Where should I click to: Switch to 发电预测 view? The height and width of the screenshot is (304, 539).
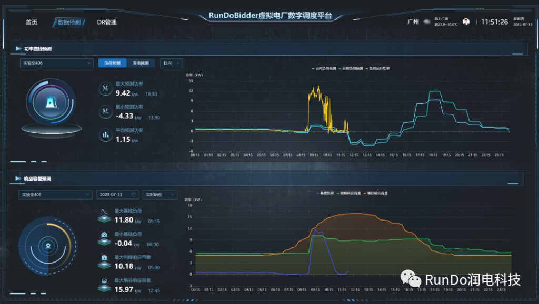[141, 63]
